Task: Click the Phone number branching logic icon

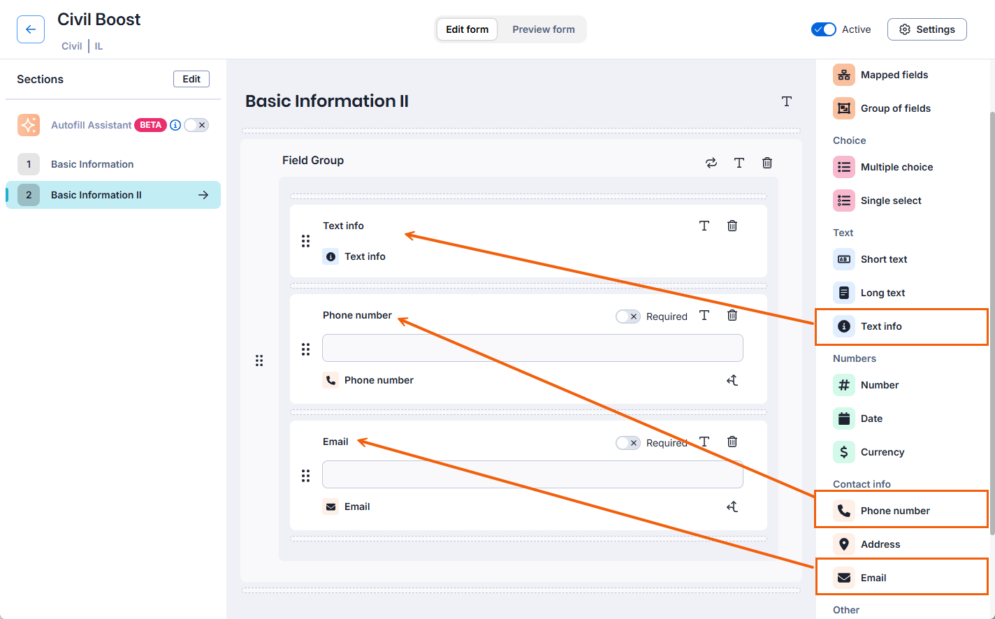Action: coord(732,380)
